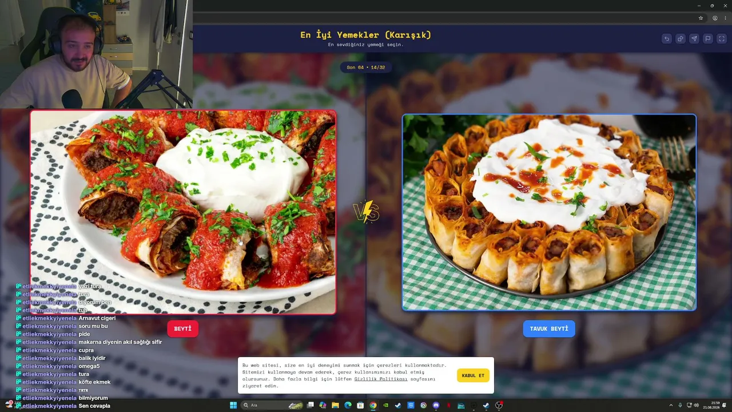The image size is (732, 412).
Task: Accept cookies with KABUL ET
Action: (473, 375)
